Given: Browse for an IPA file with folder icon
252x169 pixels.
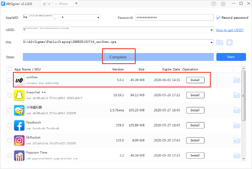Looking at the screenshot, I should pyautogui.click(x=220, y=43).
